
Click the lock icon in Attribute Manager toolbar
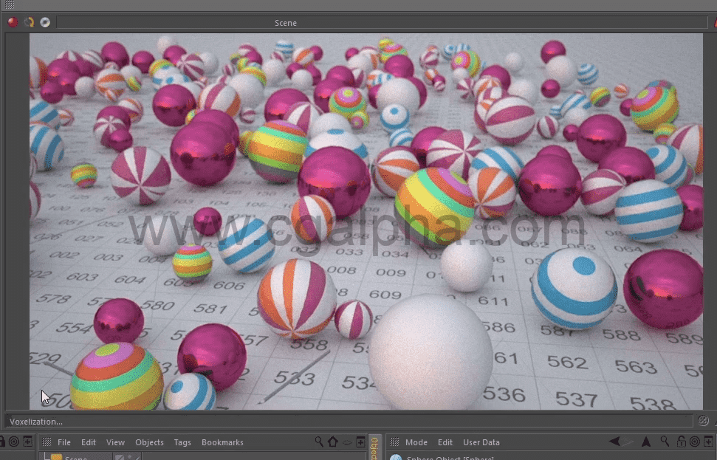681,441
